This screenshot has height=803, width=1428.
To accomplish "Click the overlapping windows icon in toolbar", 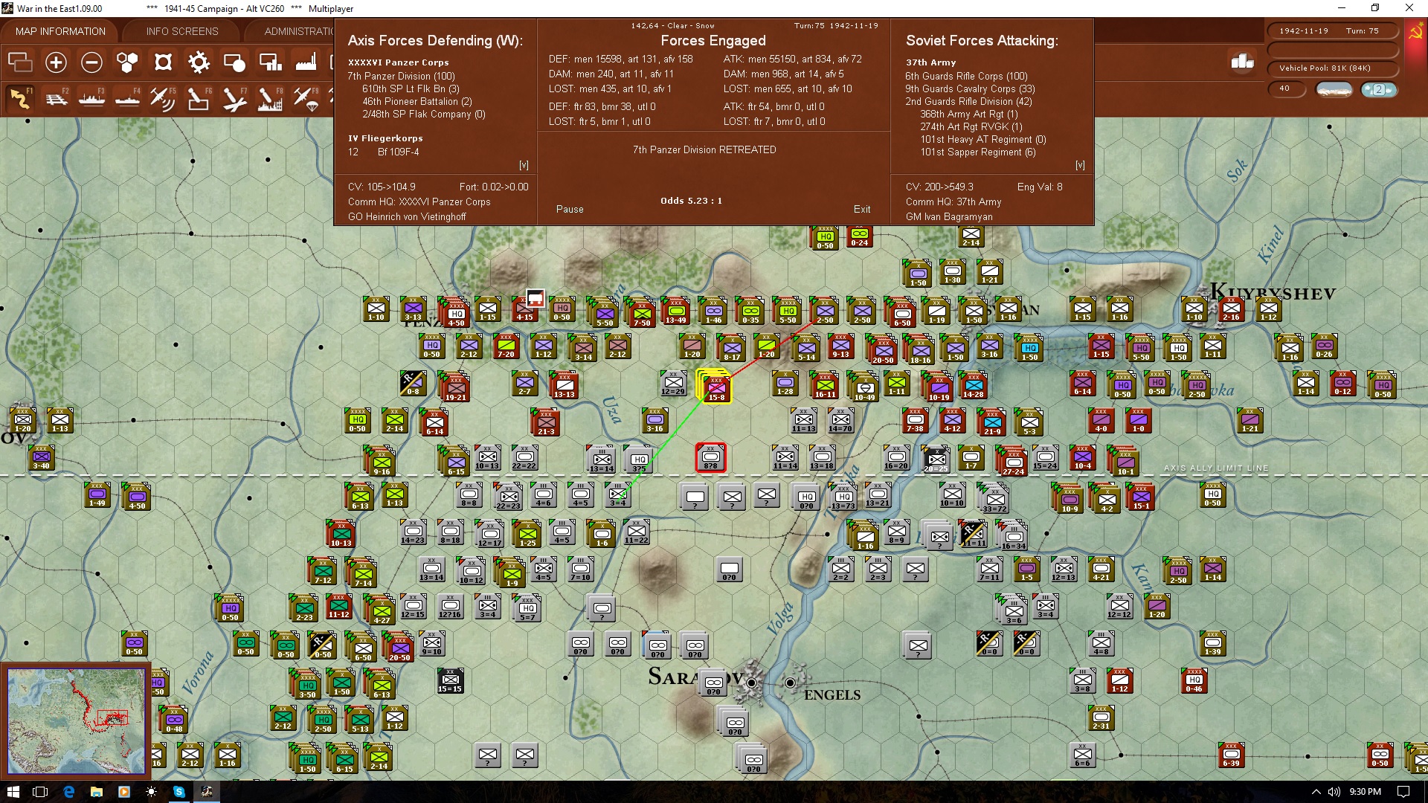I will [x=20, y=62].
